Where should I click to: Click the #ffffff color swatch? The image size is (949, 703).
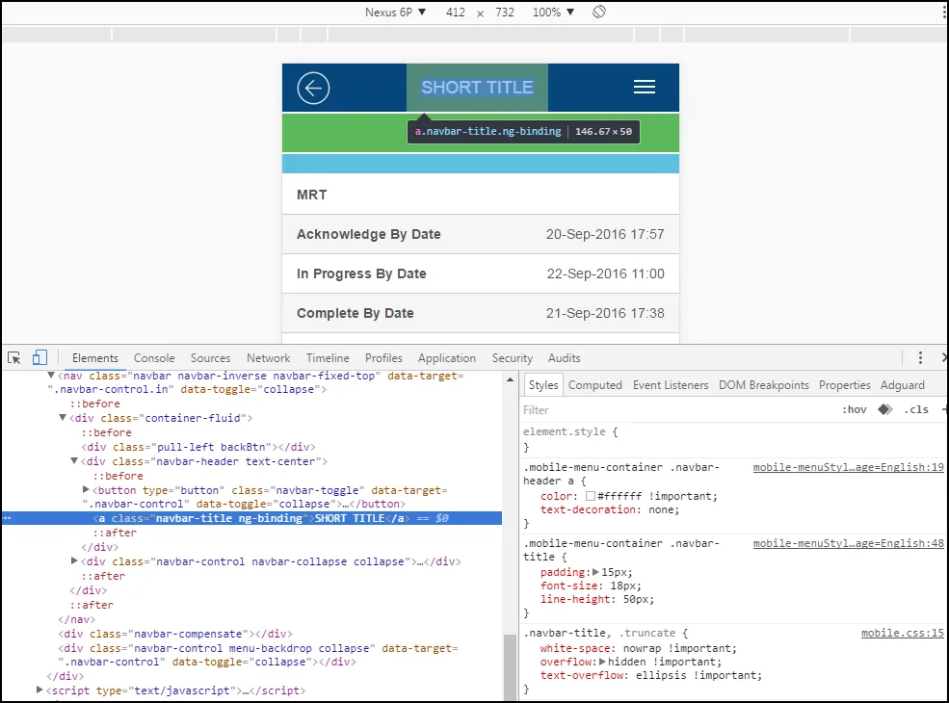point(590,496)
